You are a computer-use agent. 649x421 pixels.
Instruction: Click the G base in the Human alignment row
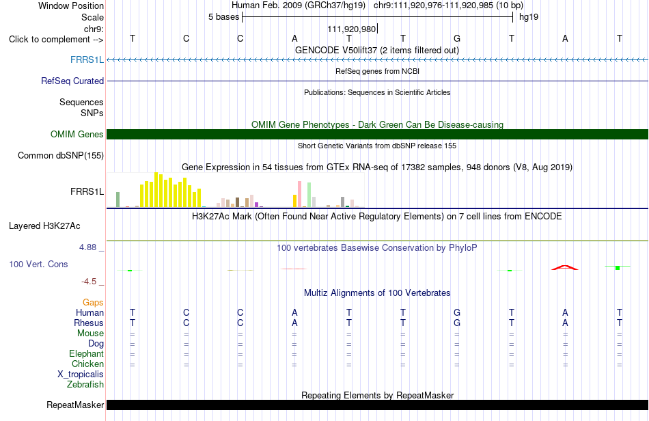pyautogui.click(x=457, y=312)
